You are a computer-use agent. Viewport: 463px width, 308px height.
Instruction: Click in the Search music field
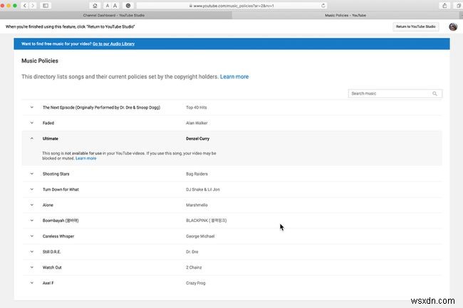[389, 93]
